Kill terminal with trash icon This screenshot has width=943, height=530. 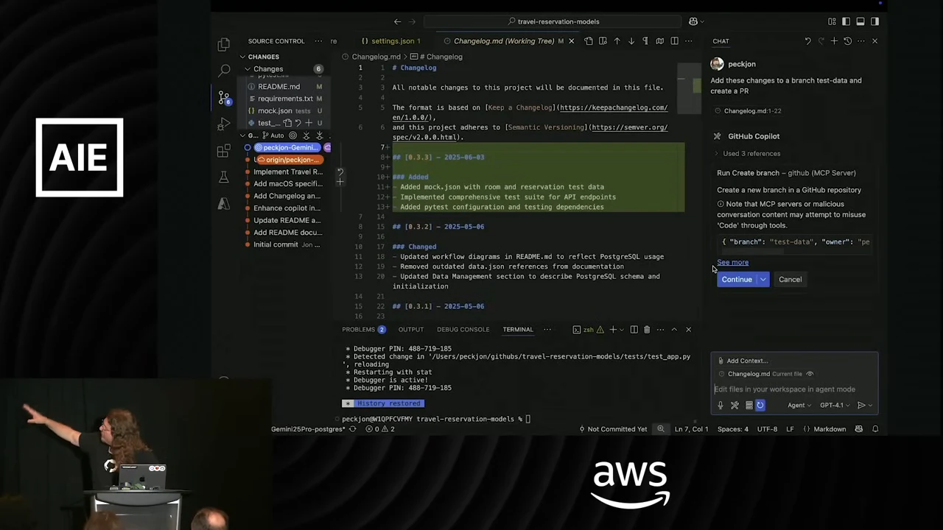(647, 330)
